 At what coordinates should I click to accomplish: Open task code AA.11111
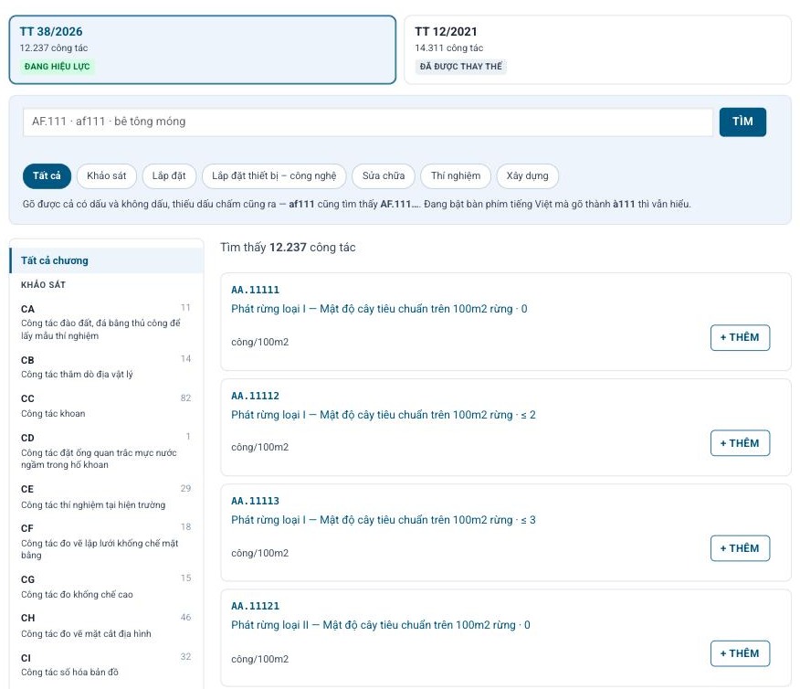(x=255, y=290)
